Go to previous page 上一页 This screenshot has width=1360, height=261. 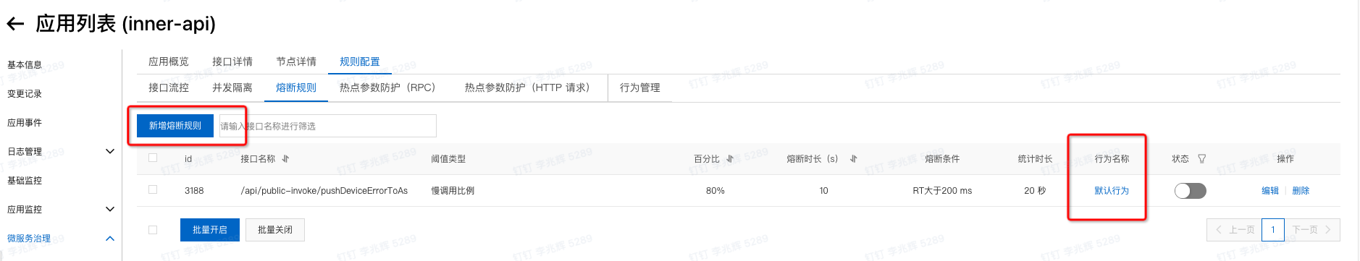click(1234, 230)
